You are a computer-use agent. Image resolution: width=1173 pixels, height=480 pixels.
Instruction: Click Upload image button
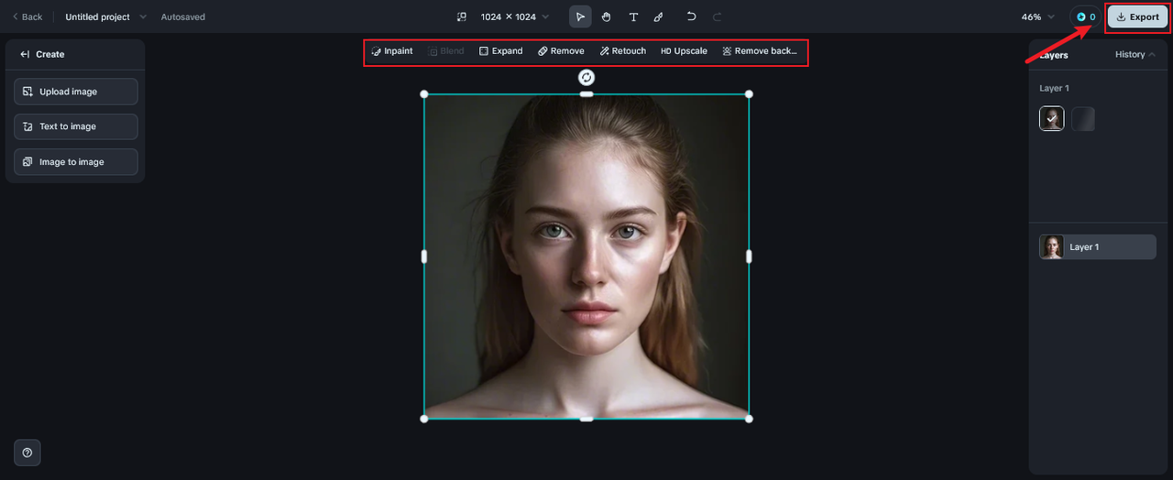[76, 92]
